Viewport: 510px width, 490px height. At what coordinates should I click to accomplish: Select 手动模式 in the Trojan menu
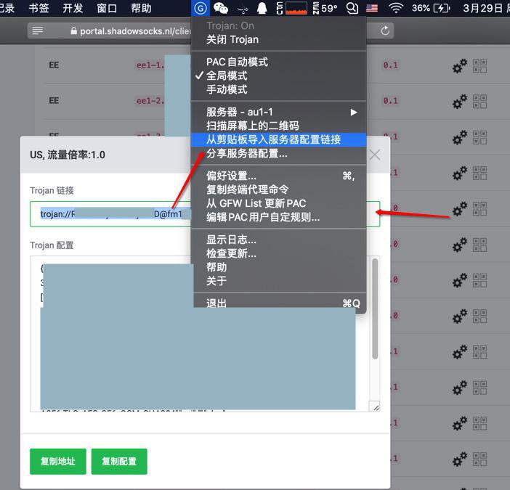(278, 89)
